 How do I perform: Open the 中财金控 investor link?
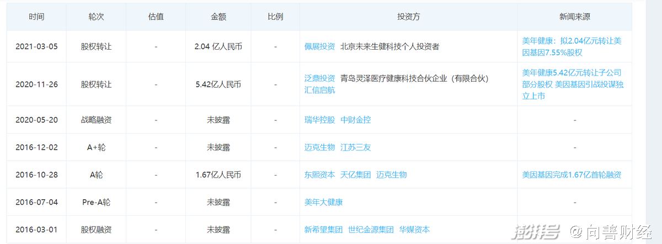tap(356, 119)
